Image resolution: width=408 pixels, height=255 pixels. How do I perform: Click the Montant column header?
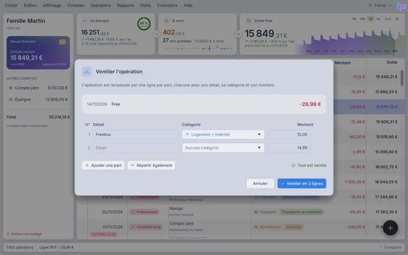coord(343,63)
